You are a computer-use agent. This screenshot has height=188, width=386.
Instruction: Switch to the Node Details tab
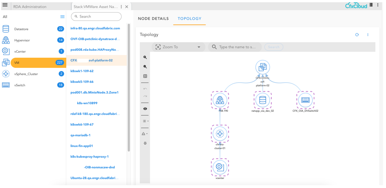(153, 19)
